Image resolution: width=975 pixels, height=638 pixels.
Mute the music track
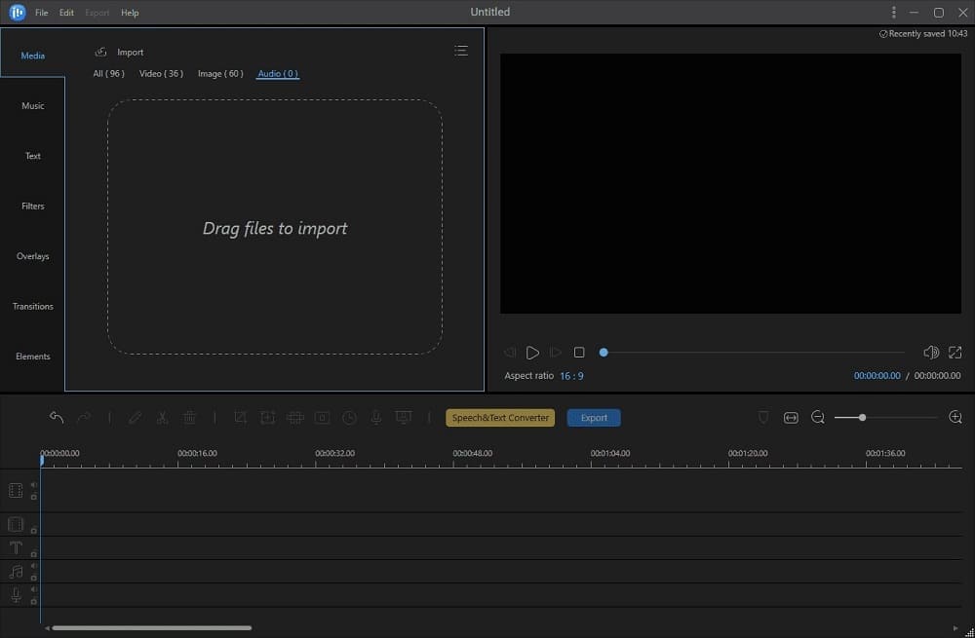pyautogui.click(x=33, y=566)
